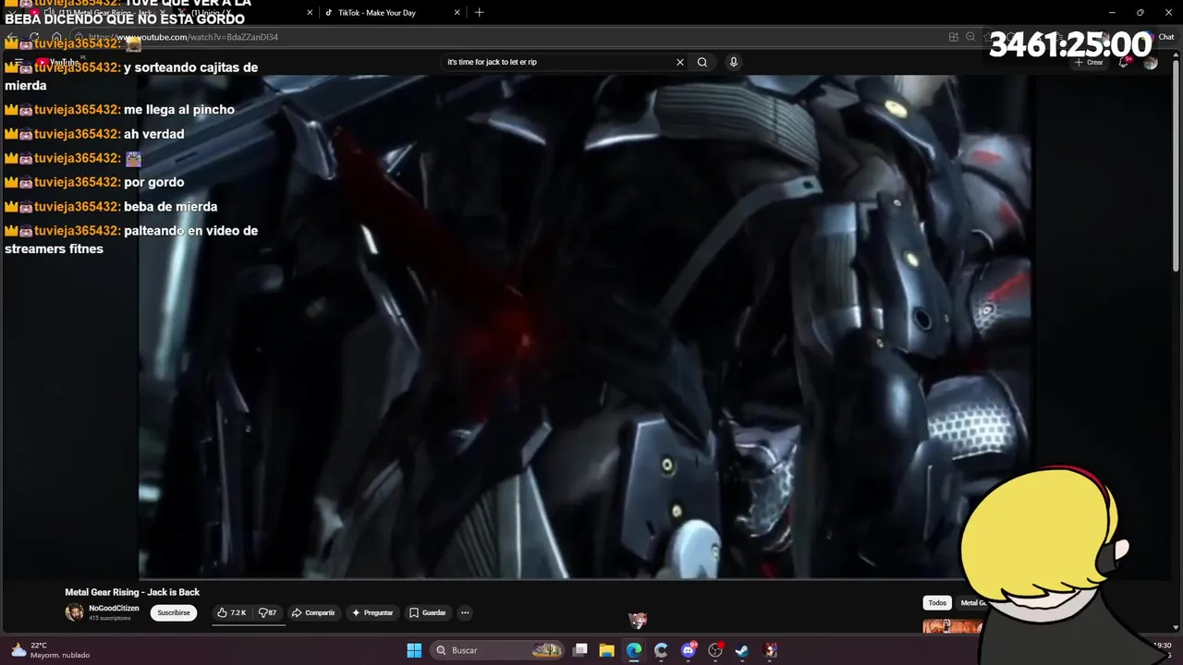Image resolution: width=1183 pixels, height=665 pixels.
Task: Click the Metal Gear Rising video player
Action: (587, 327)
